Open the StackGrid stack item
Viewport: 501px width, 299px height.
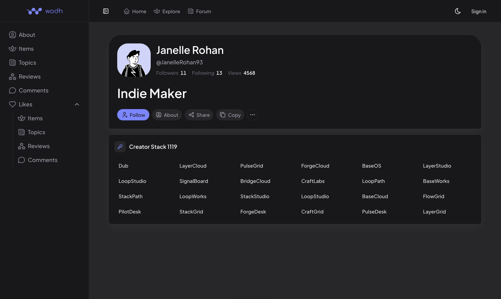(x=191, y=212)
